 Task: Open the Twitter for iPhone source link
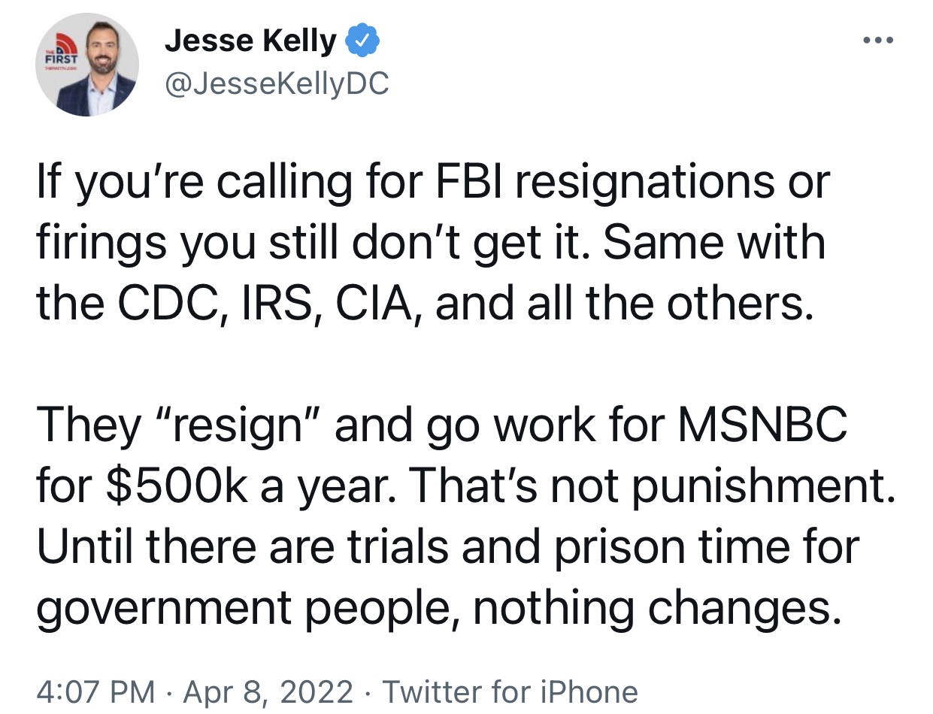[x=510, y=691]
